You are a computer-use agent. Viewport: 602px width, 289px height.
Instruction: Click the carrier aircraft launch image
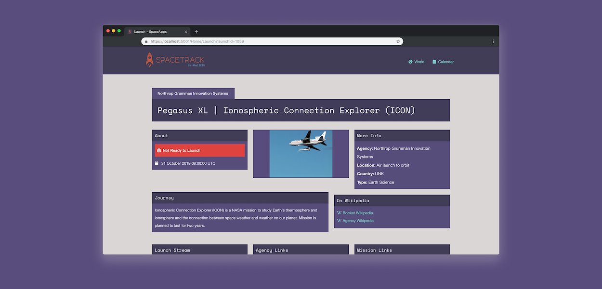click(301, 154)
